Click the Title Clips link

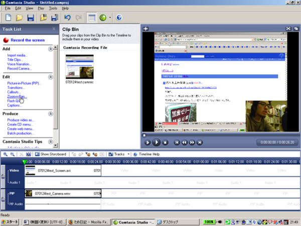(x=15, y=60)
